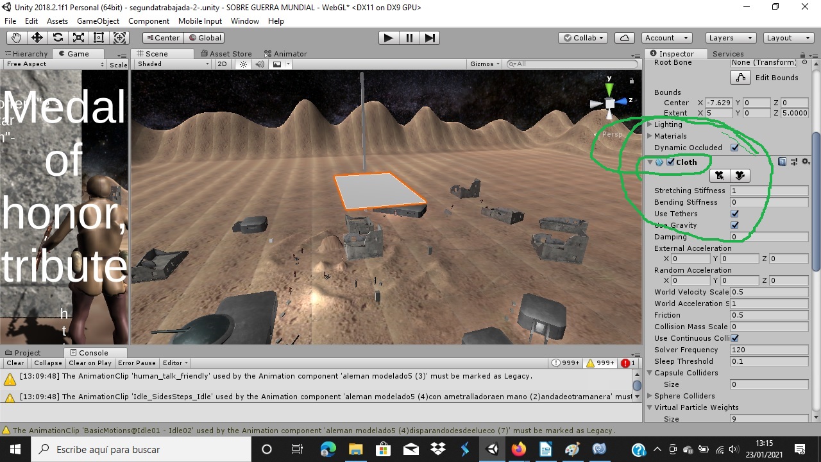Screen dimensions: 821x462
Task: Toggle Collapse in Console
Action: tap(48, 363)
